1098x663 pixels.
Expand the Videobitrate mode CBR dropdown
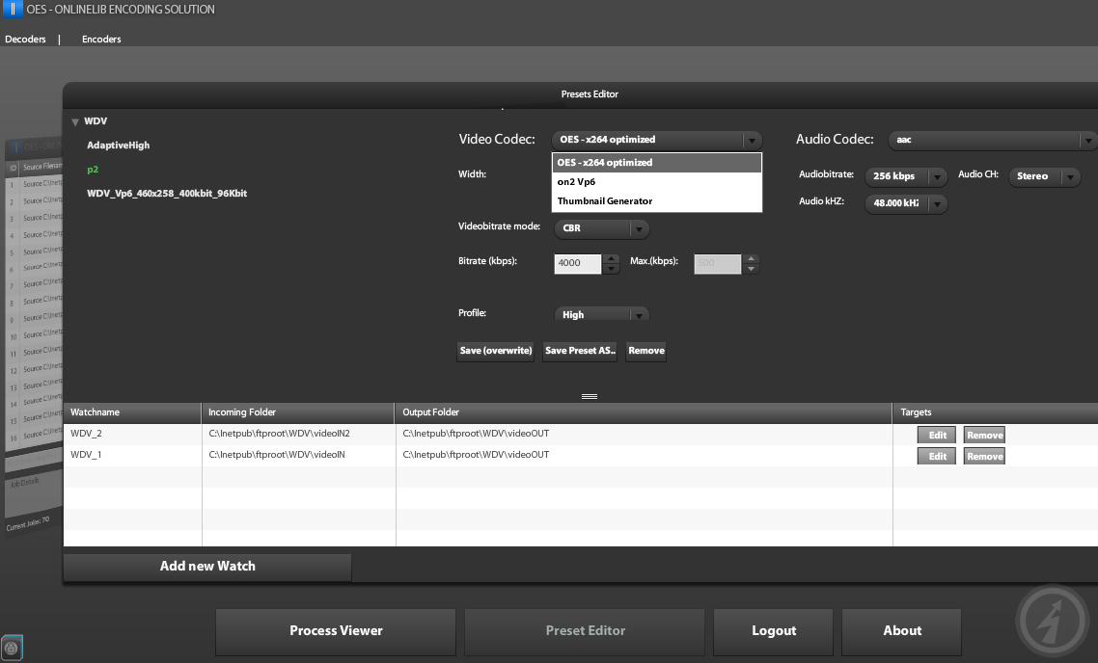pyautogui.click(x=638, y=229)
